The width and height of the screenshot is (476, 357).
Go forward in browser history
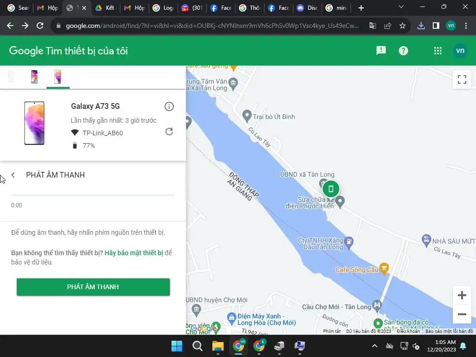point(25,26)
